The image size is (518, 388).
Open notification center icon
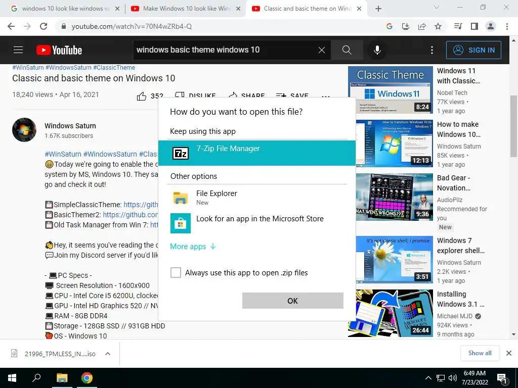[x=502, y=378]
